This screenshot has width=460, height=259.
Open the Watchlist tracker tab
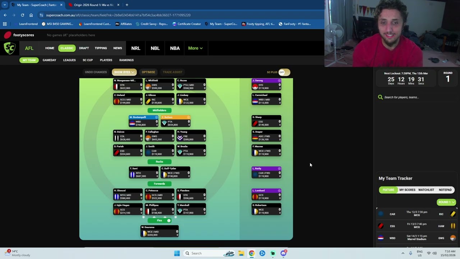pos(426,190)
